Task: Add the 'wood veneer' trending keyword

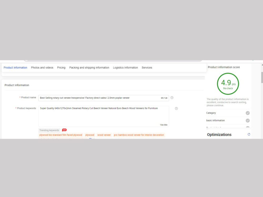Action: pos(104,135)
